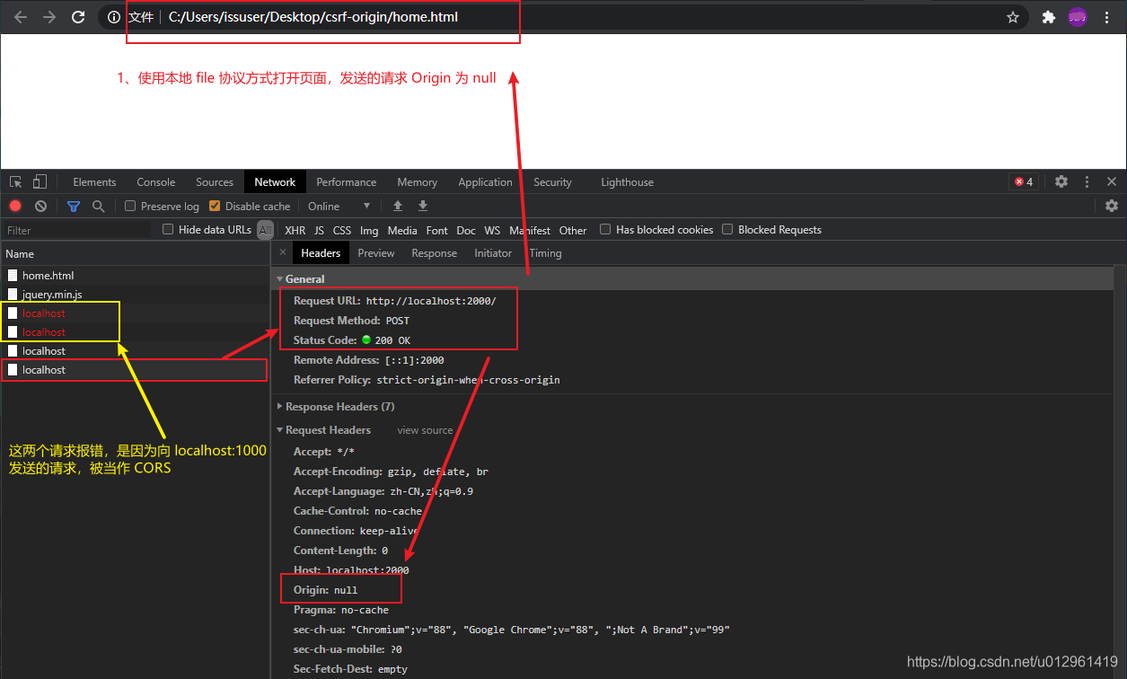
Task: Open the Network settings gear icon
Action: pos(1112,206)
